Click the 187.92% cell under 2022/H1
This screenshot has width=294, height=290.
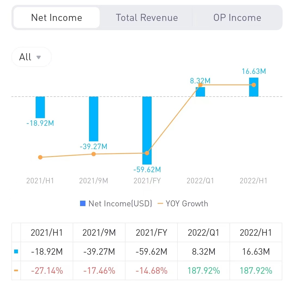point(256,270)
